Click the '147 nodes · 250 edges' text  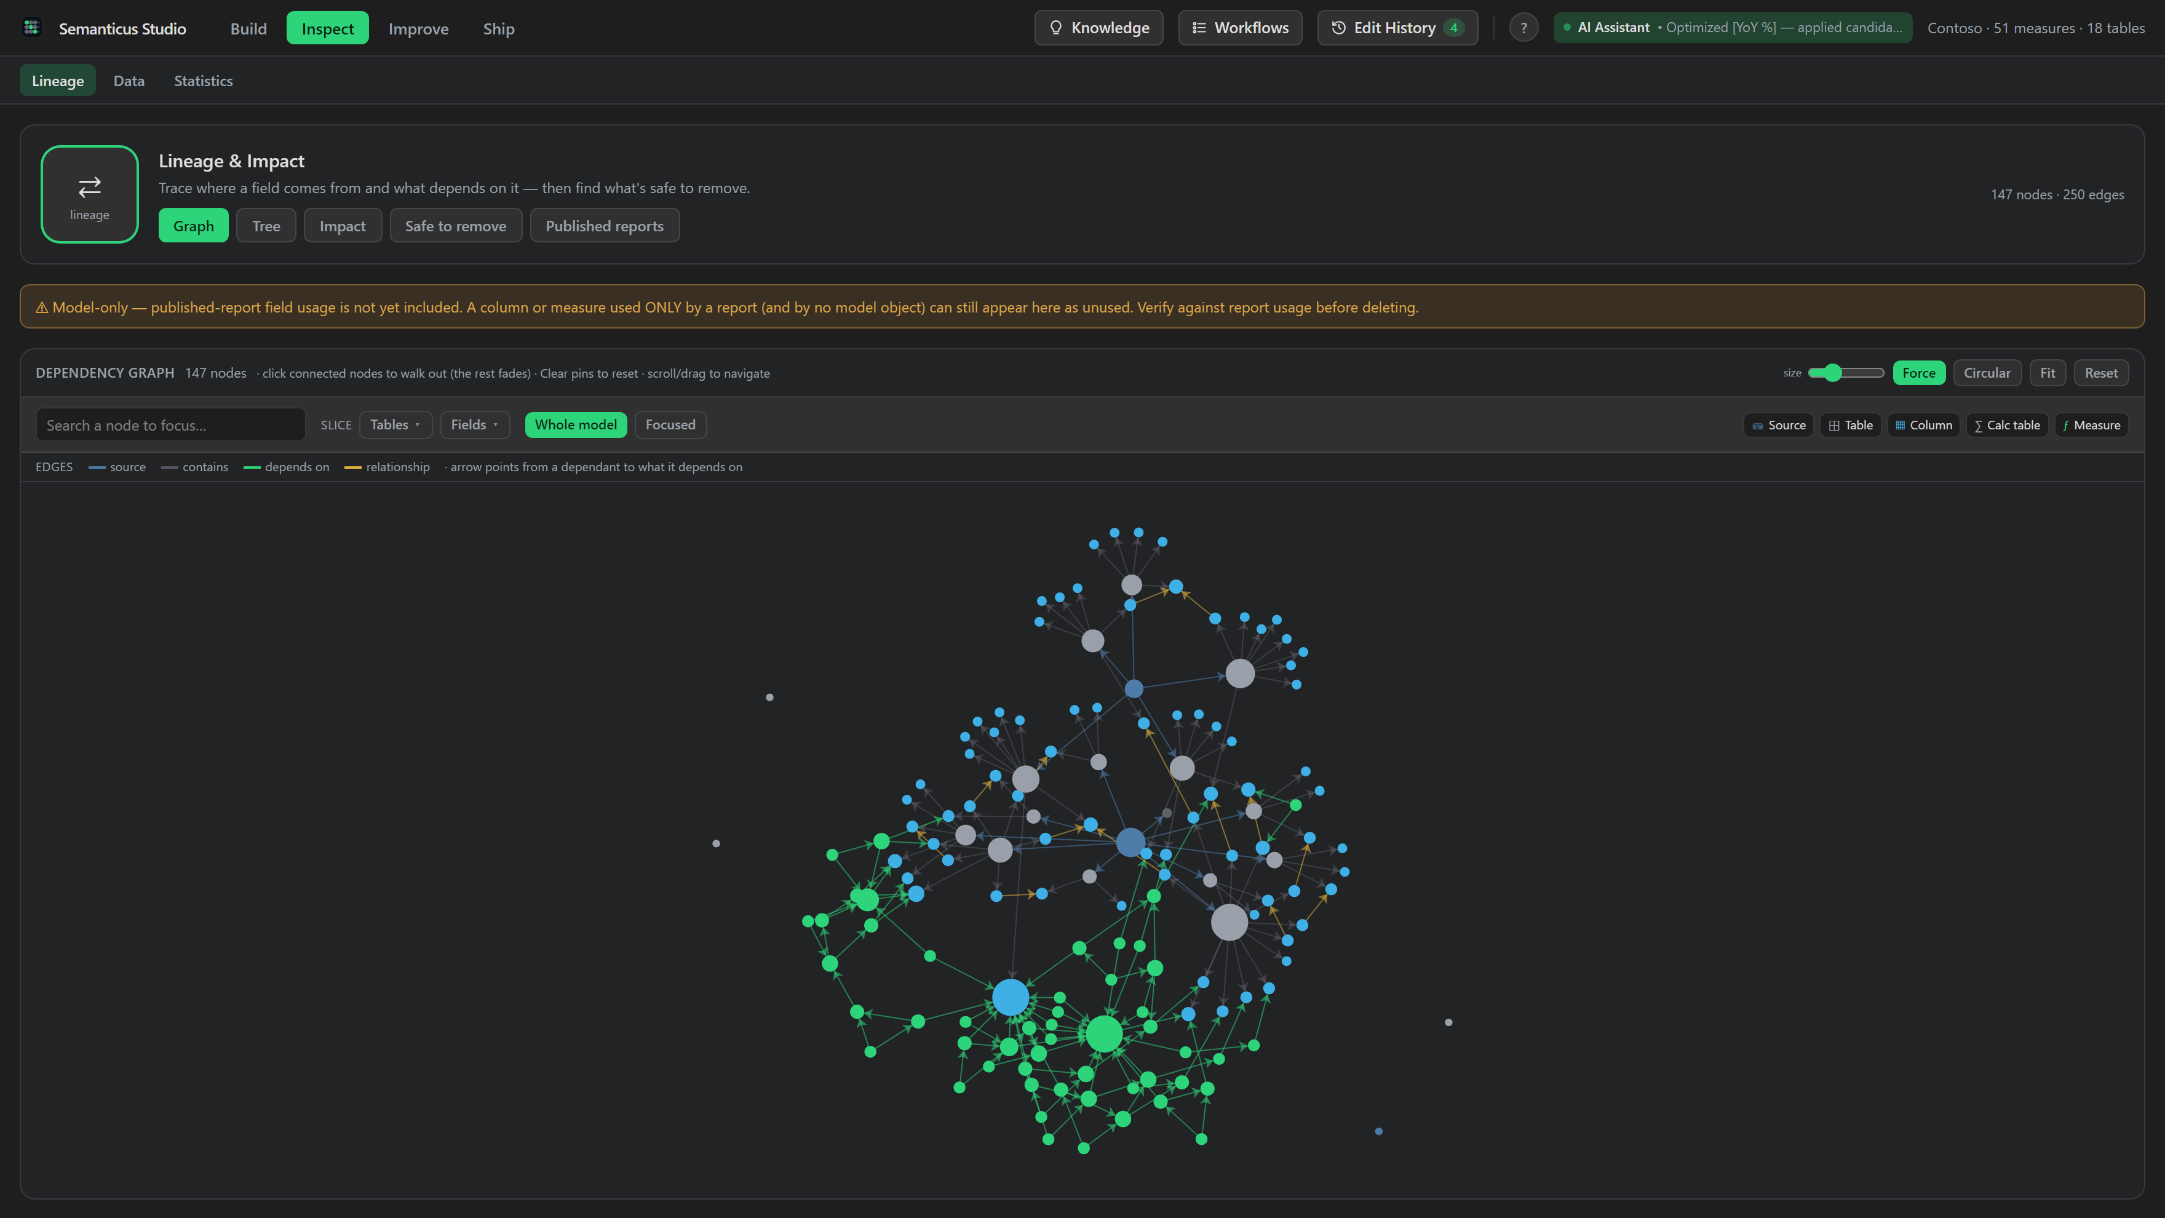[2057, 194]
